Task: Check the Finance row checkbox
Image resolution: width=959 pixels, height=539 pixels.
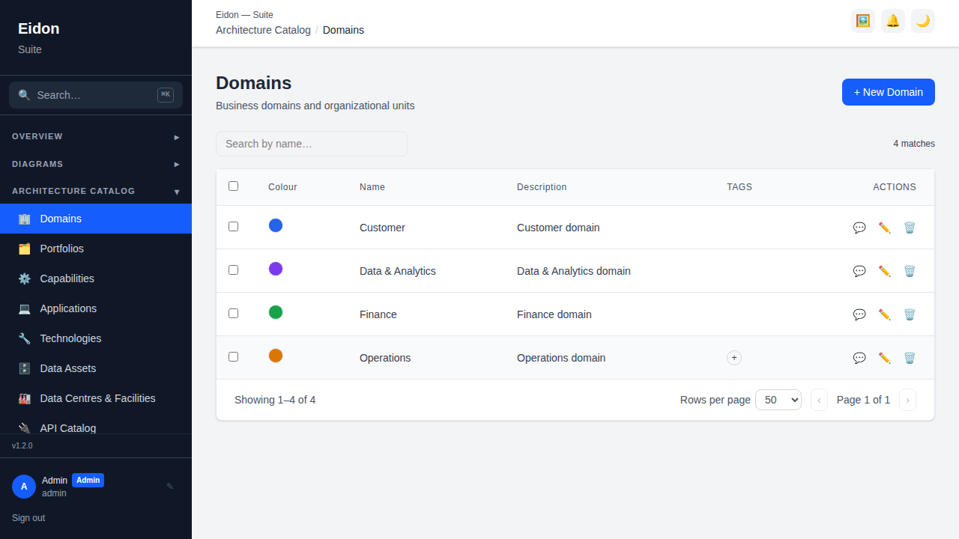Action: [x=233, y=313]
